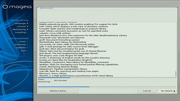Click the 'tree: Utility which displays' line
180x101 pixels.
(73, 26)
